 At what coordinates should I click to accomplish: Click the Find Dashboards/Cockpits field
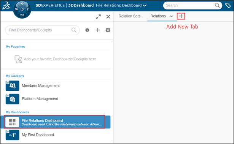pyautogui.click(x=42, y=30)
